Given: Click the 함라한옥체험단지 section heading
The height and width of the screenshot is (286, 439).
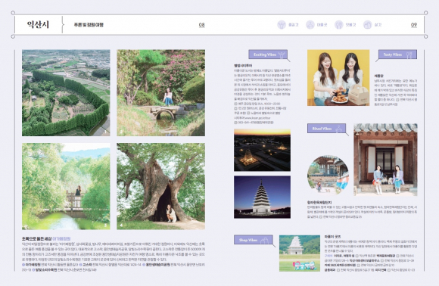Looking at the screenshot, I should tap(319, 202).
